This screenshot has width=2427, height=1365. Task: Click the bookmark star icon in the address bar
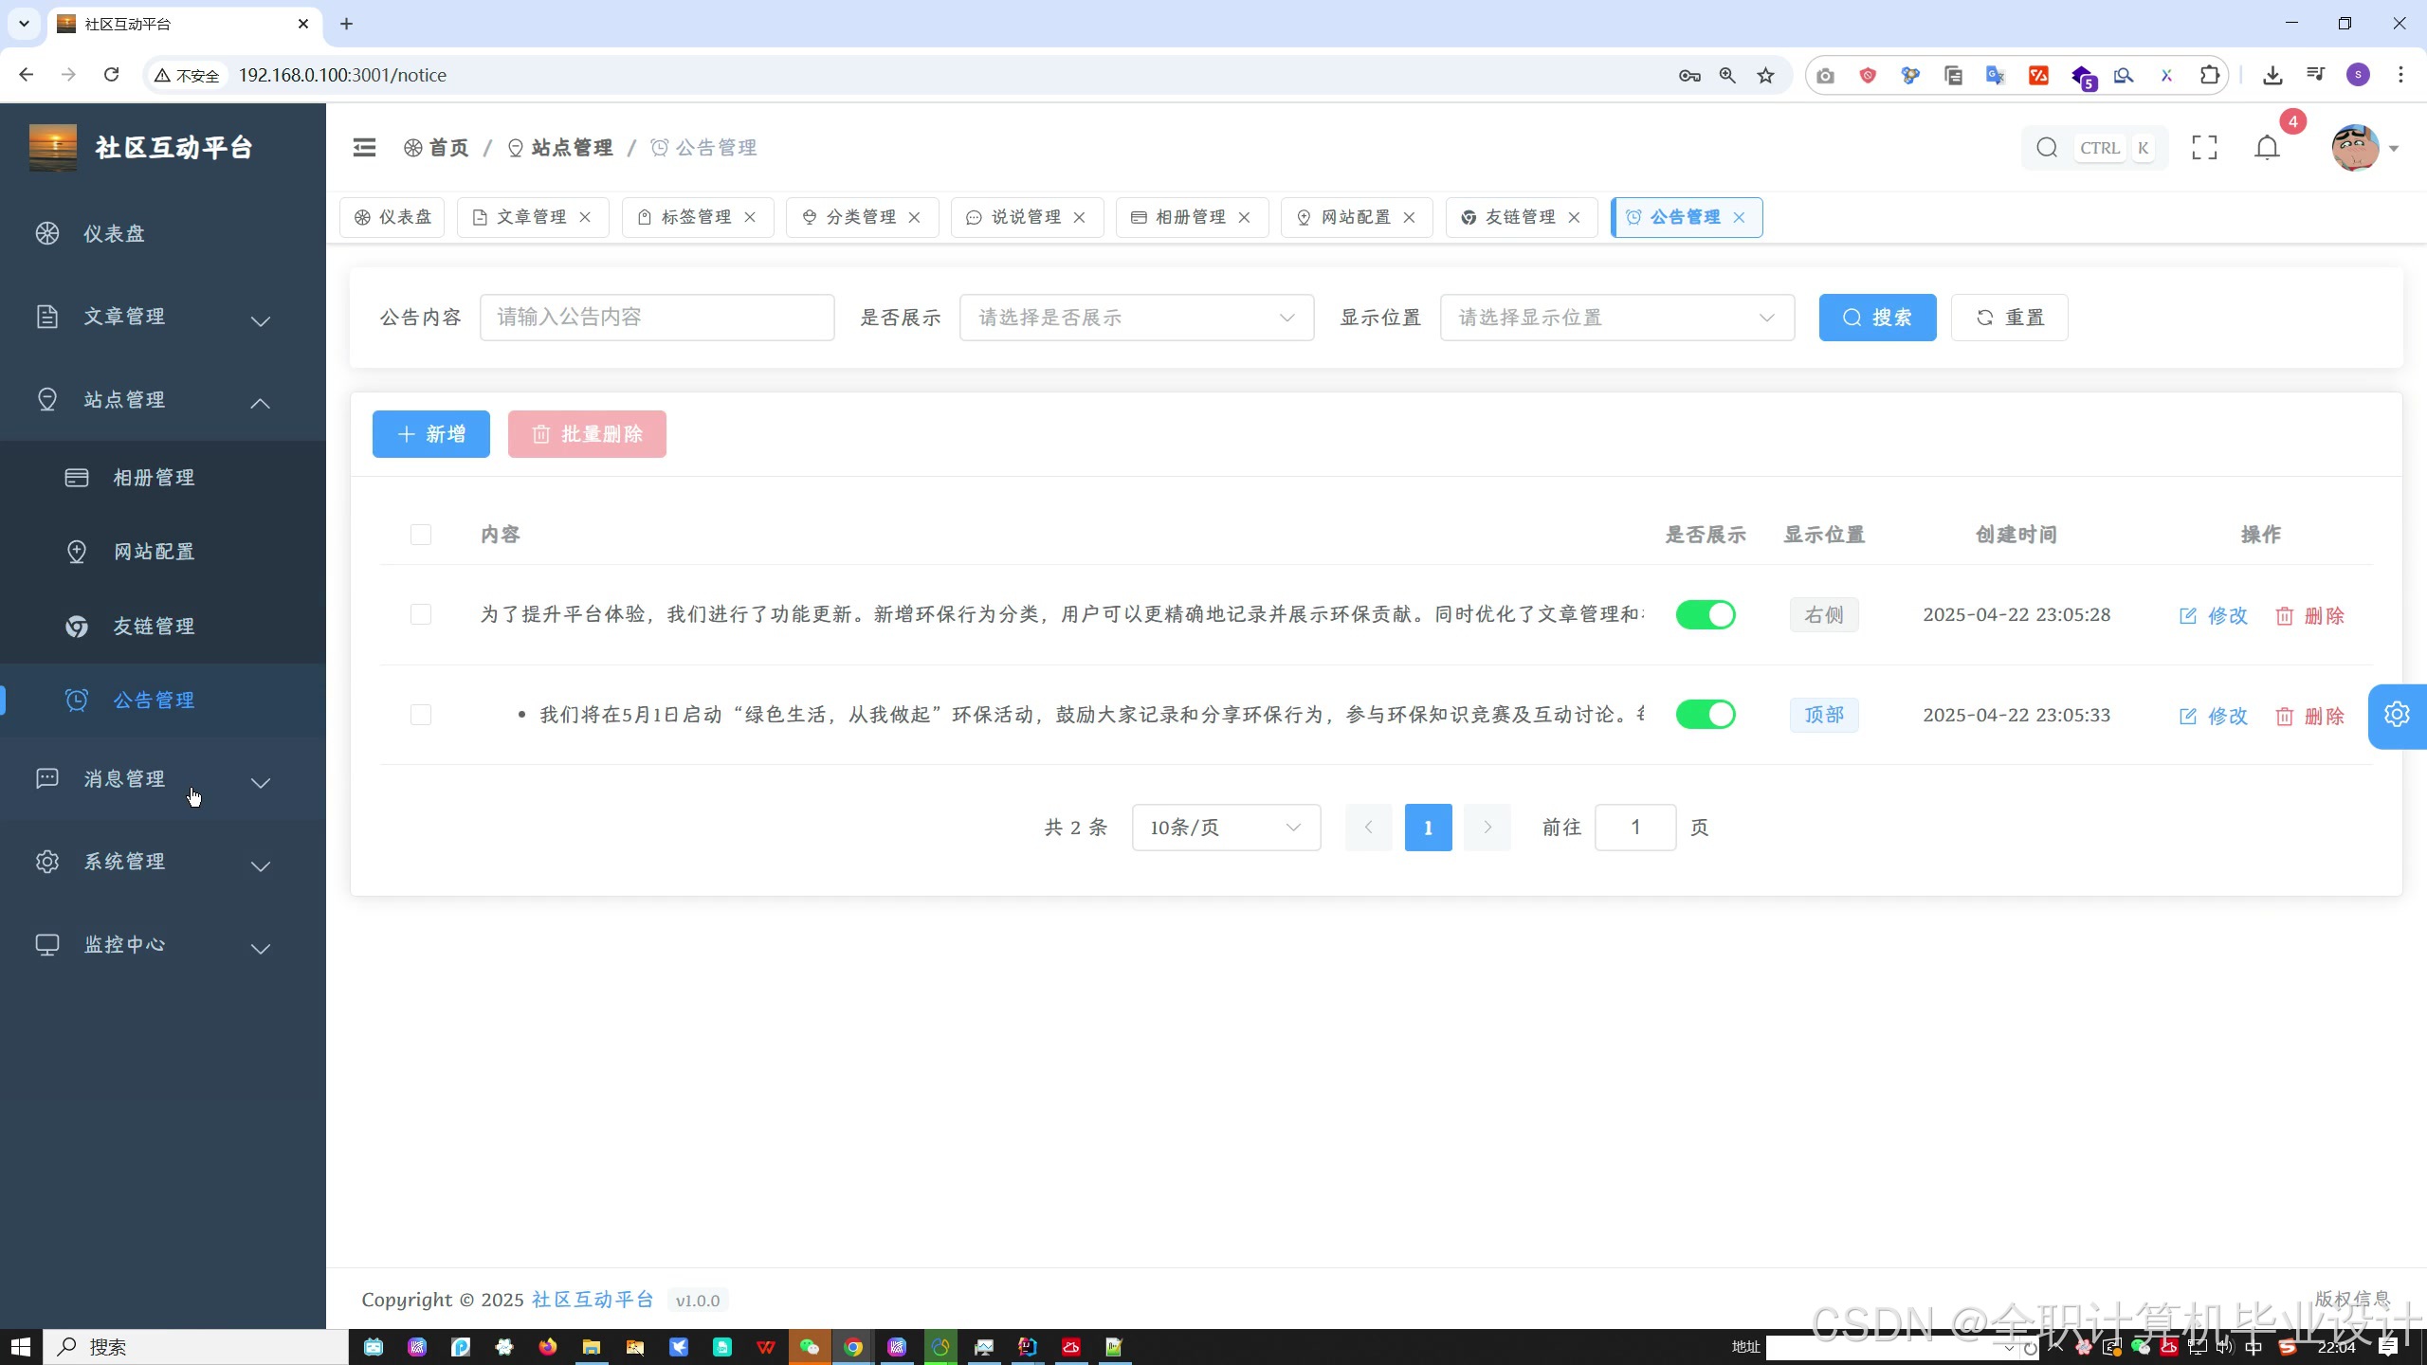(x=1765, y=75)
